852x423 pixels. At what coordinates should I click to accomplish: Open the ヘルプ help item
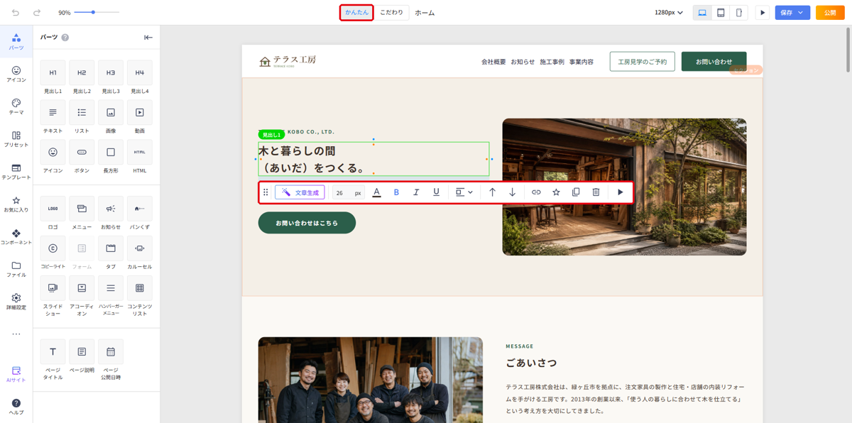coord(16,407)
